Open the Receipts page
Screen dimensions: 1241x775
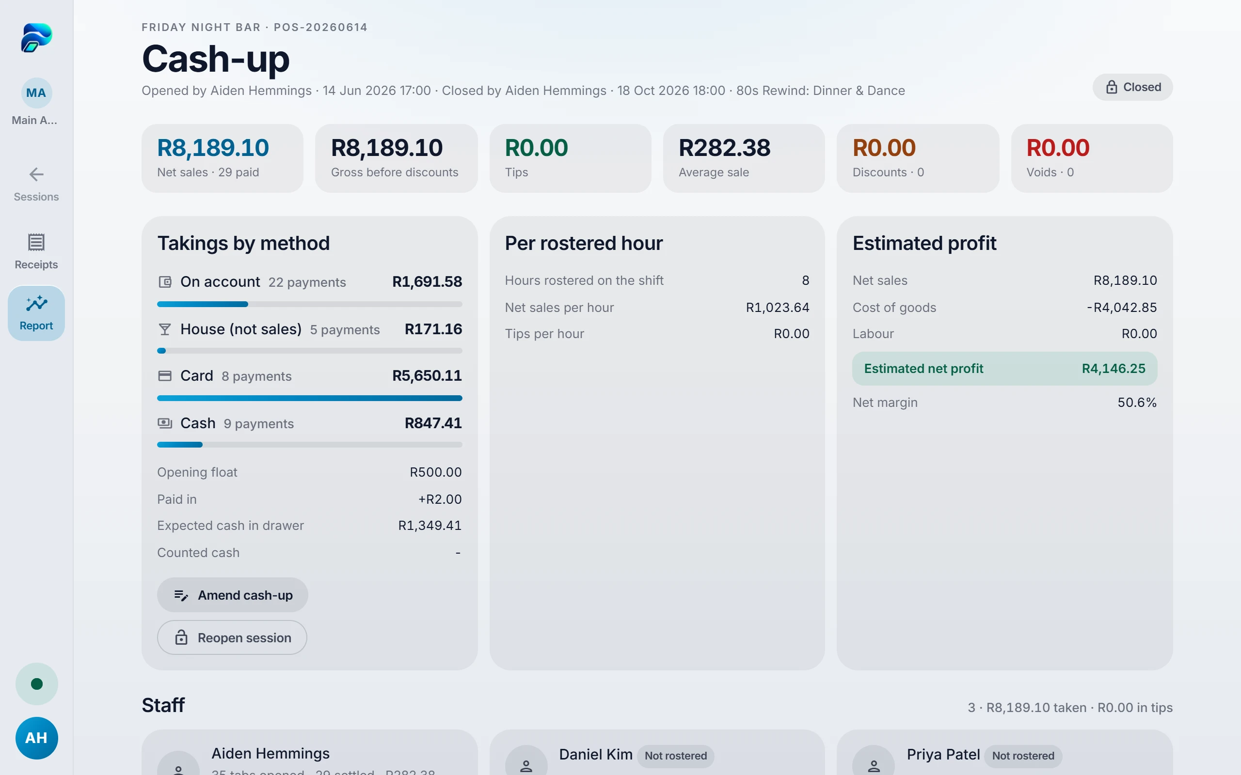pos(36,252)
